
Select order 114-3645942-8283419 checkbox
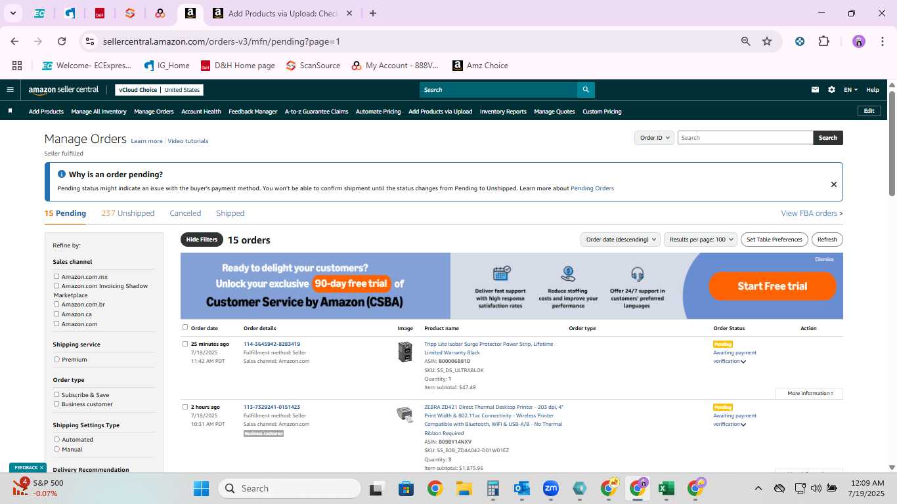tap(185, 344)
